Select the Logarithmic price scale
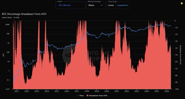 pyautogui.click(x=122, y=5)
